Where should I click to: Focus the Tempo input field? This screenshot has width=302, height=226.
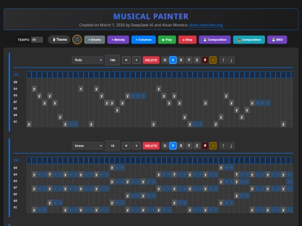coord(37,40)
